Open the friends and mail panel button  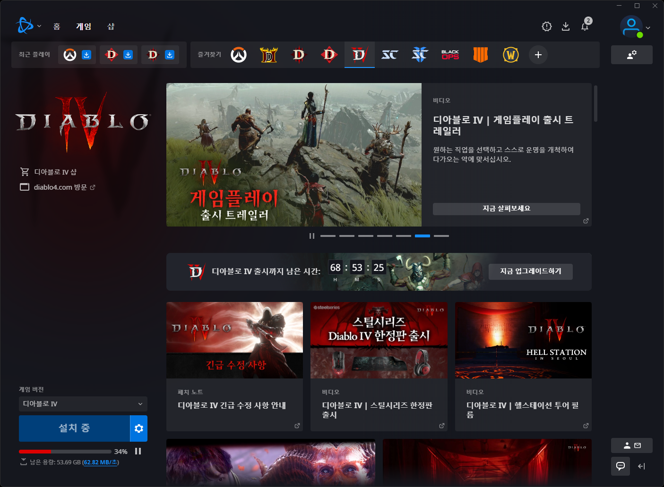coord(632,445)
